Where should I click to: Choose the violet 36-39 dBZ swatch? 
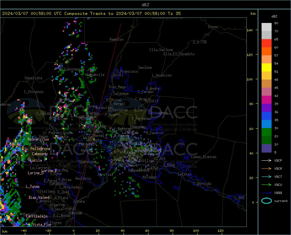click(x=266, y=108)
